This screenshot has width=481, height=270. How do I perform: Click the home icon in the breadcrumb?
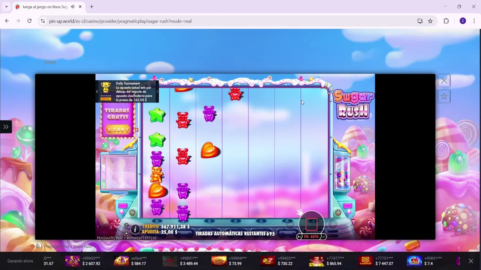click(x=38, y=246)
